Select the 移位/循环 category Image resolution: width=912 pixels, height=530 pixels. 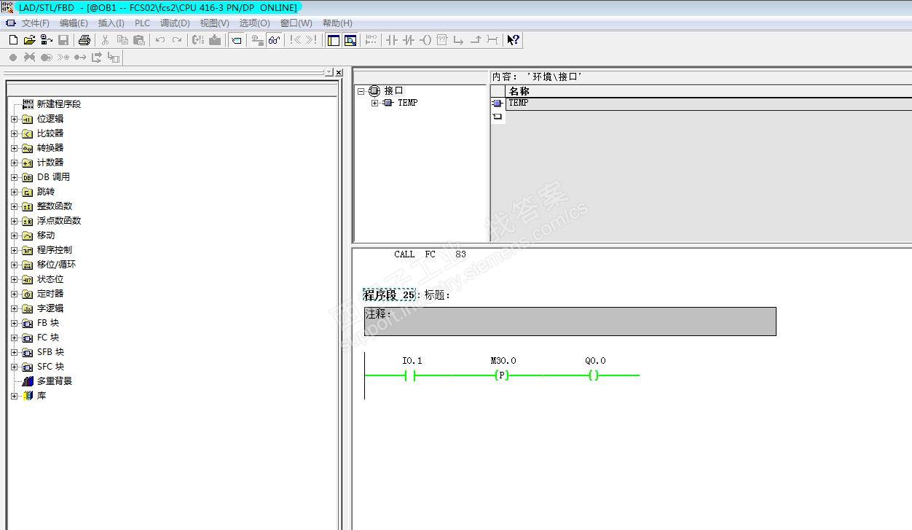pyautogui.click(x=56, y=265)
